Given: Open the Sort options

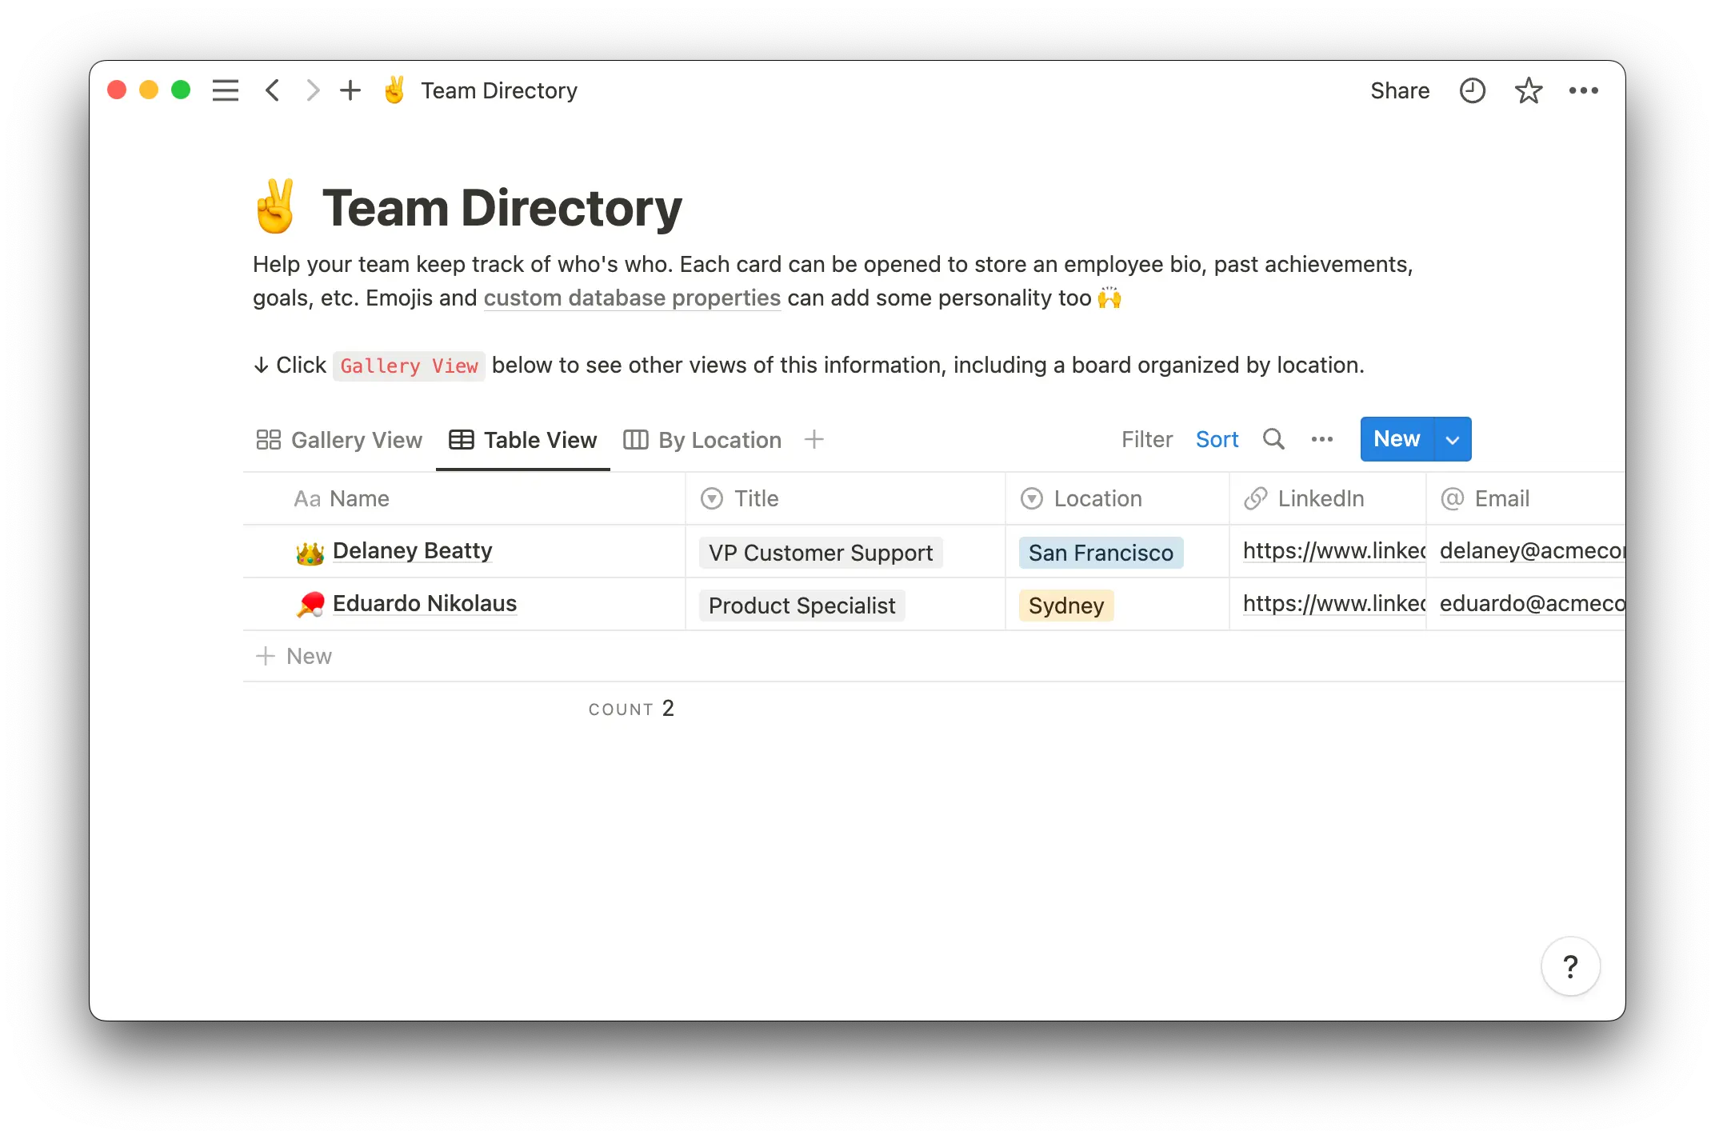Looking at the screenshot, I should pos(1217,439).
